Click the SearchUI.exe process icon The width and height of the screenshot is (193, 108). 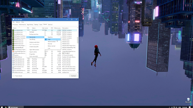click(x=13, y=69)
